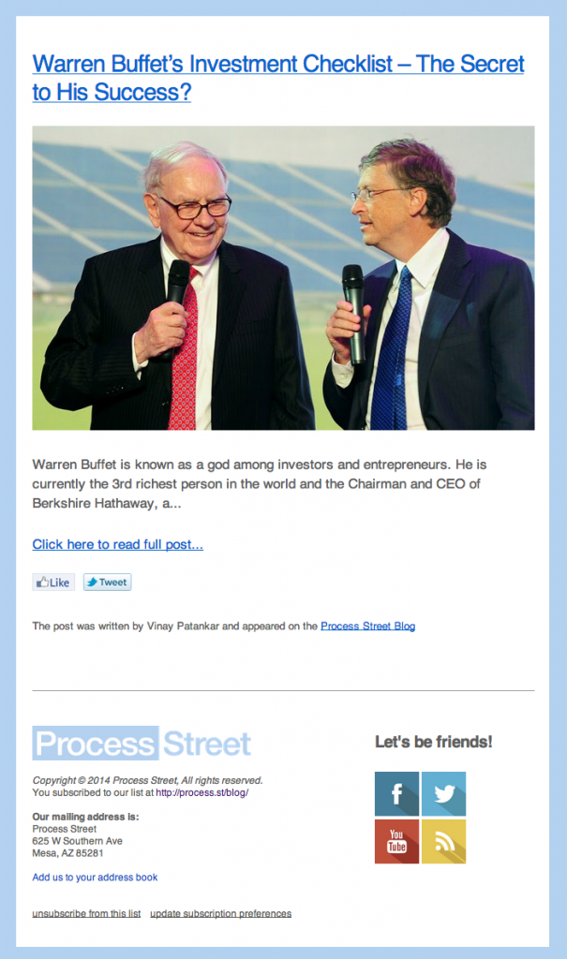567x959 pixels.
Task: Follow the 'Click here to read full post...' link
Action: pos(117,544)
